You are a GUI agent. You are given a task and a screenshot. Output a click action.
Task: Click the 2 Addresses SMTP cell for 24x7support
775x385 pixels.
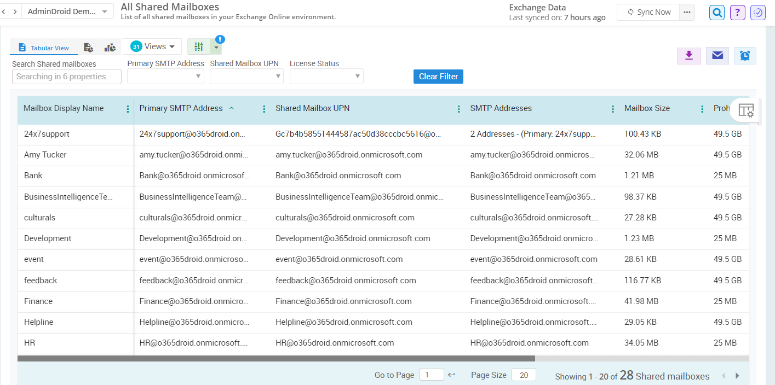(x=533, y=134)
